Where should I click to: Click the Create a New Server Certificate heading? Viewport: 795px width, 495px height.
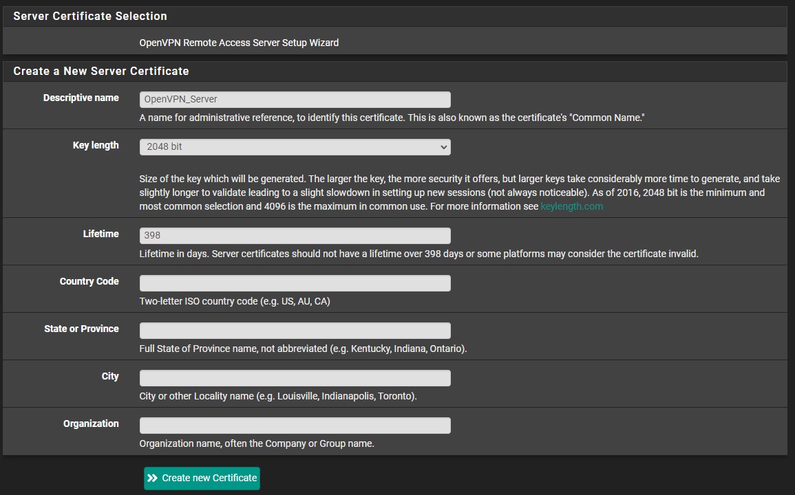(x=101, y=71)
